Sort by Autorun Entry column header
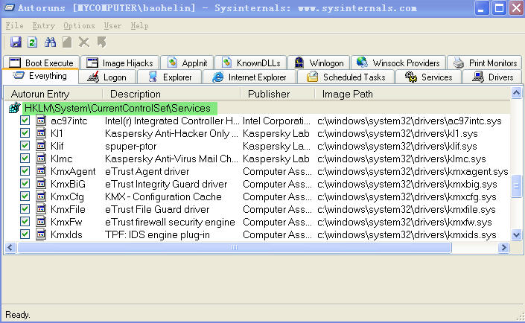The height and width of the screenshot is (323, 525). point(54,94)
